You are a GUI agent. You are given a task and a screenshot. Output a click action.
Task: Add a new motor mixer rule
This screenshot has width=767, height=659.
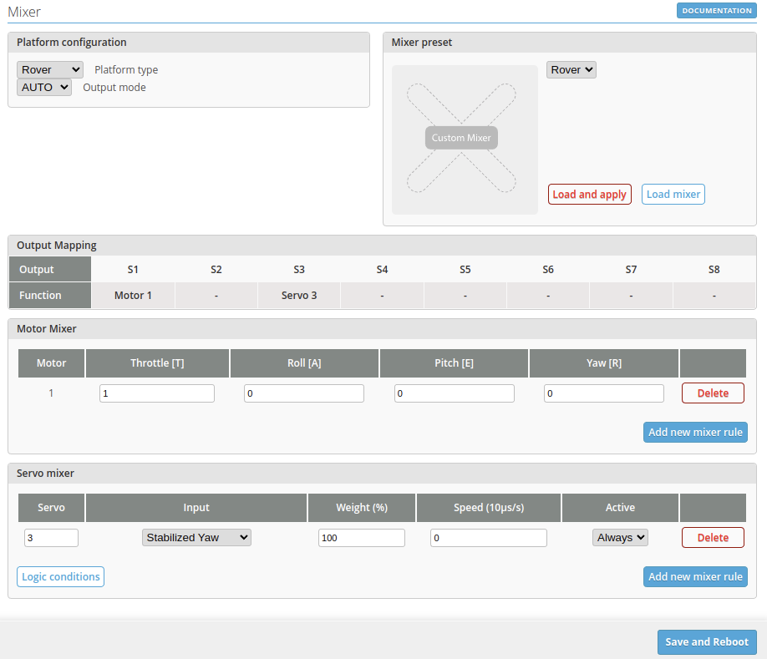tap(695, 432)
